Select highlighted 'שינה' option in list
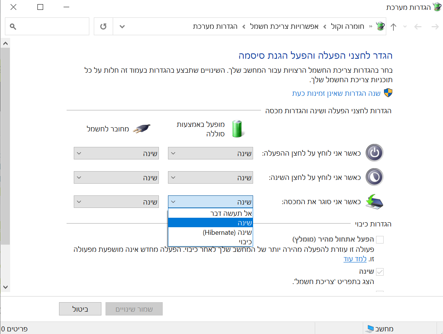443x334 pixels. pyautogui.click(x=210, y=223)
